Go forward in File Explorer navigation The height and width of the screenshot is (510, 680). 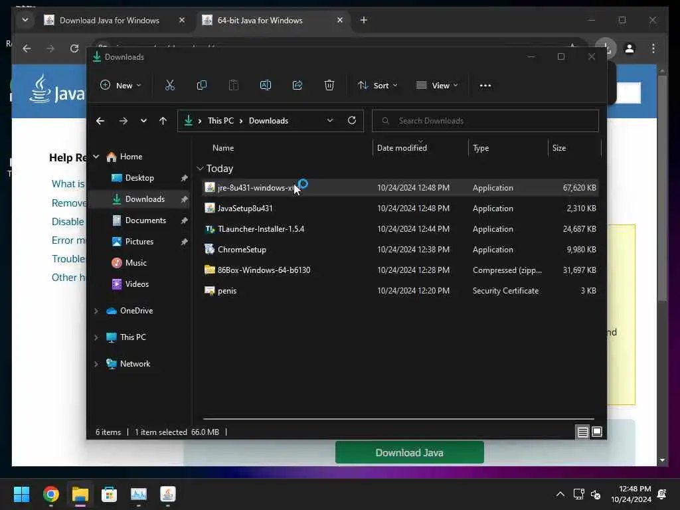tap(123, 121)
